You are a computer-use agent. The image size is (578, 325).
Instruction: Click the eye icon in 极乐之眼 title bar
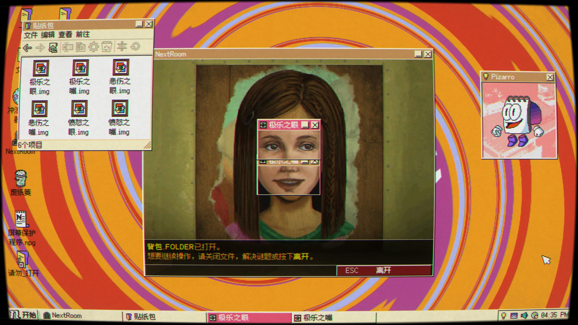coord(263,125)
